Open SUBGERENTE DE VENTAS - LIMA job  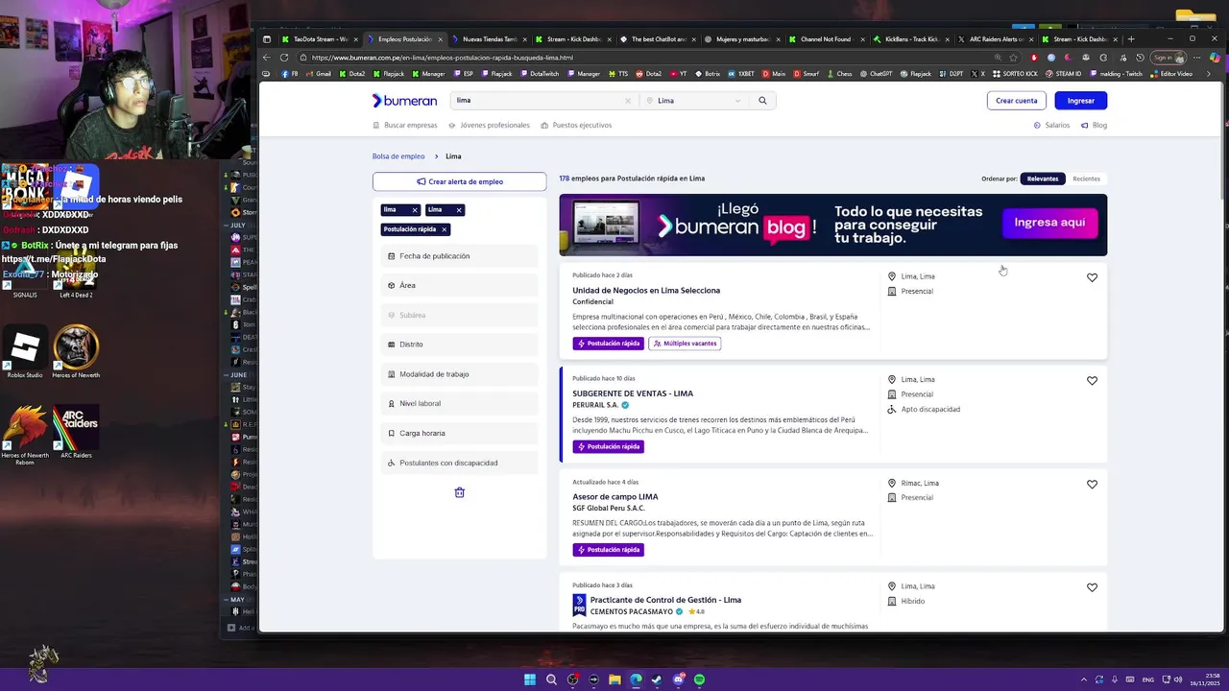633,393
